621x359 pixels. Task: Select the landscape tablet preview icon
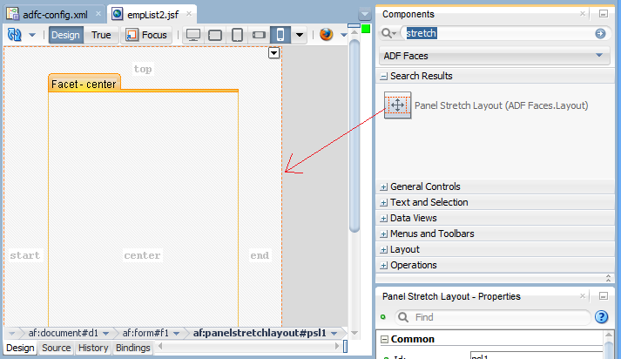215,35
